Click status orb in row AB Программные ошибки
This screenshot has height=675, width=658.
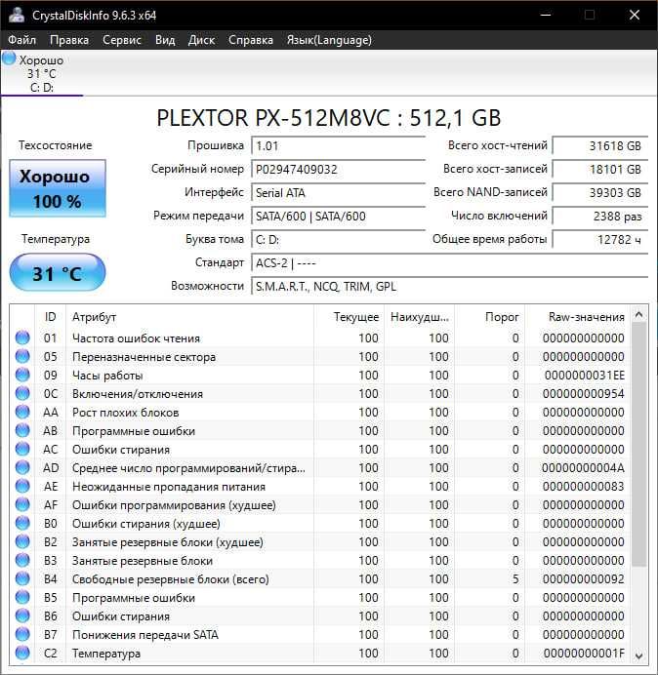(22, 430)
